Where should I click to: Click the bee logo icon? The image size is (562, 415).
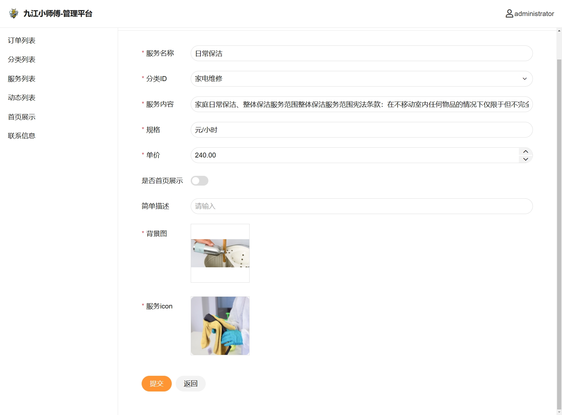[14, 13]
